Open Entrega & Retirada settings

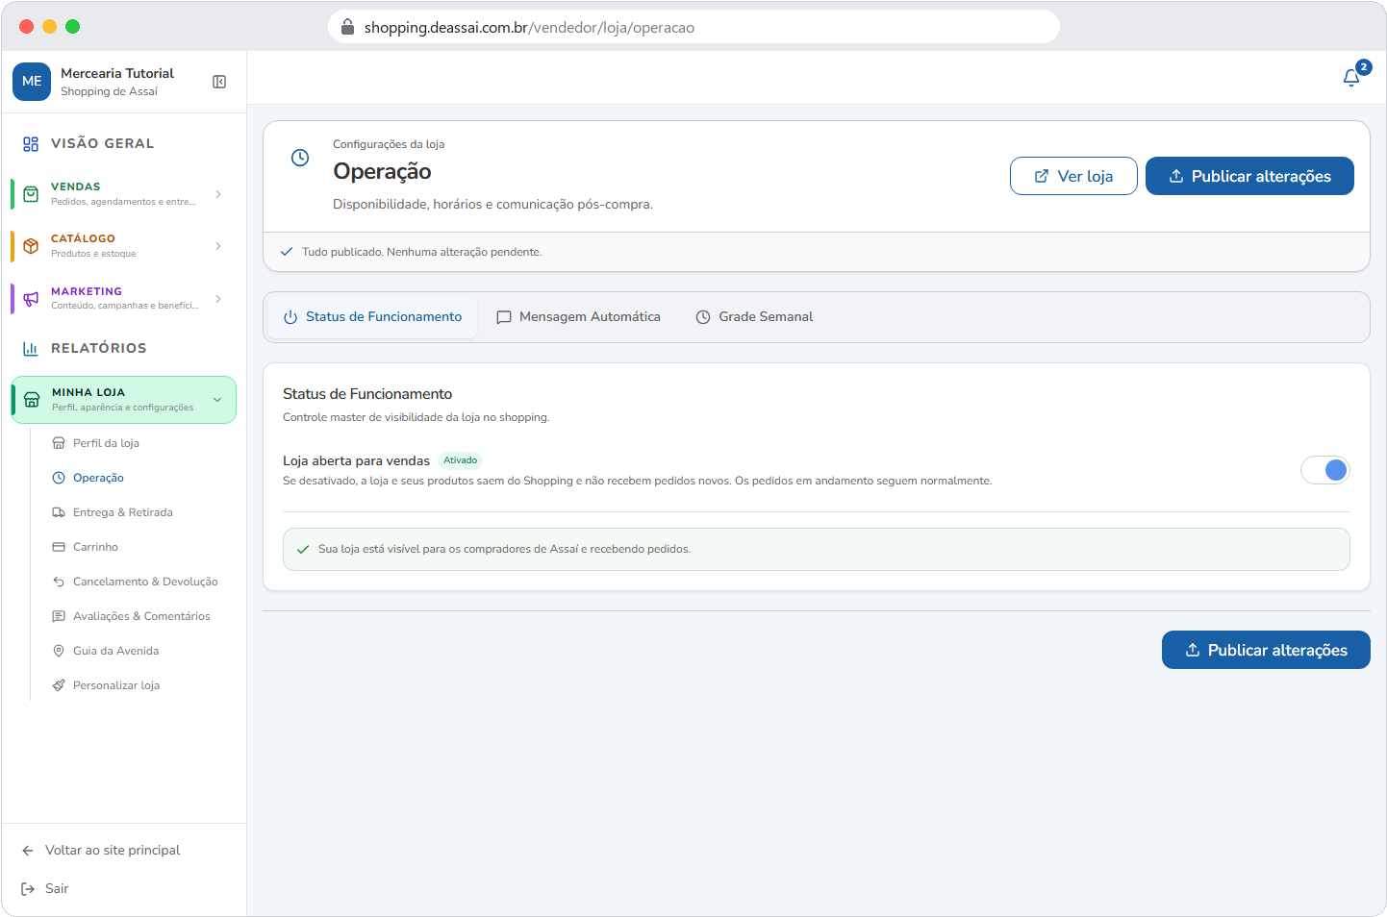tap(123, 512)
